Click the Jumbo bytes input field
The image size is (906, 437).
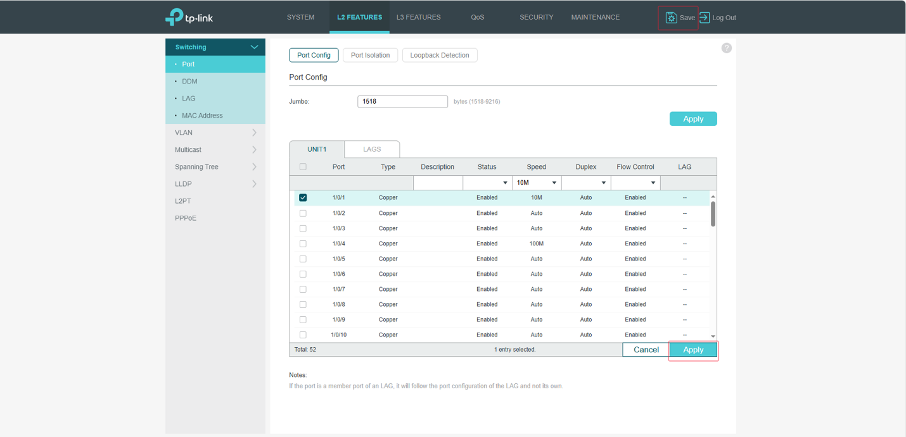(402, 101)
